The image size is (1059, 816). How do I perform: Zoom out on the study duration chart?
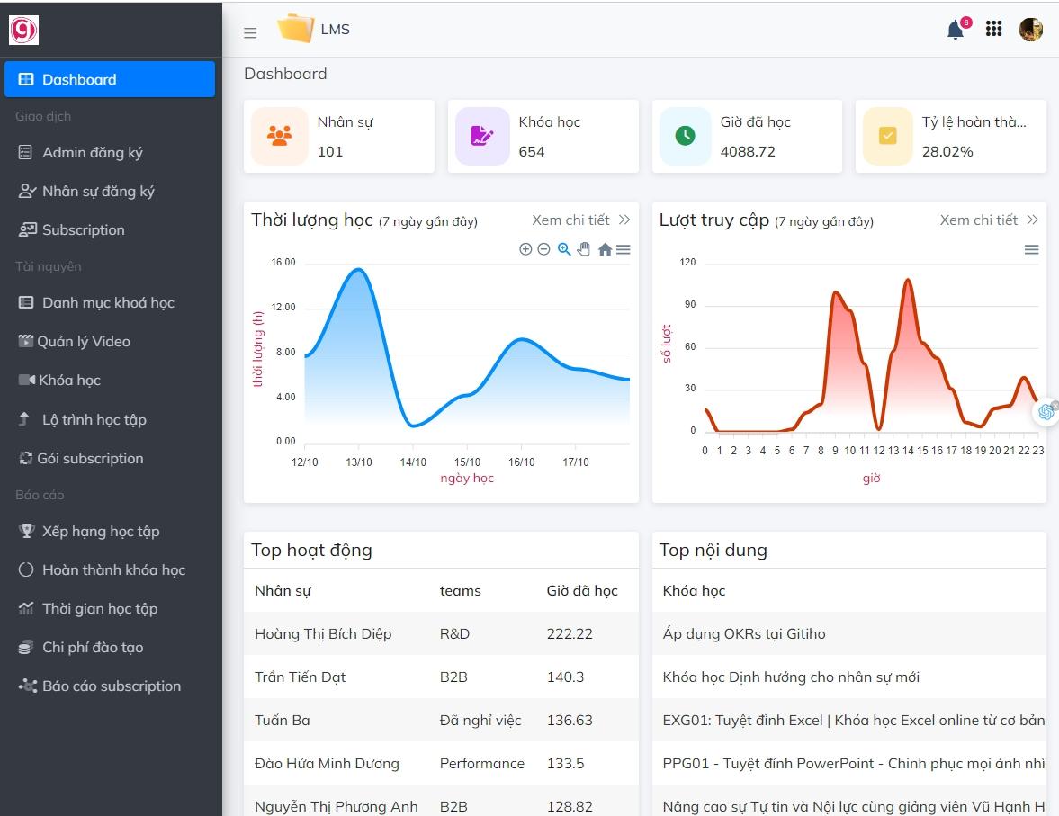(x=543, y=249)
